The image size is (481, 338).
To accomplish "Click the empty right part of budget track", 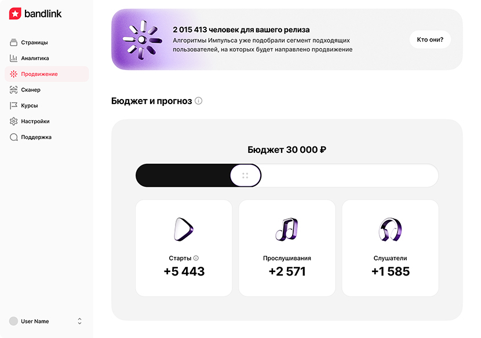I will coord(349,175).
